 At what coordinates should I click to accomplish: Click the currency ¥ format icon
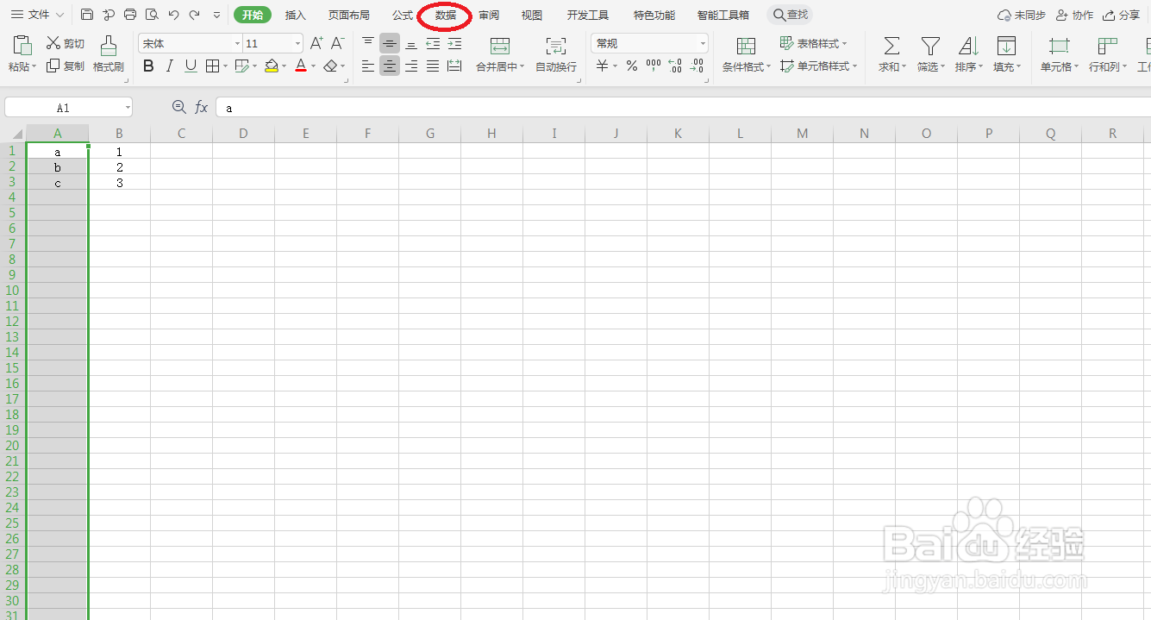pos(603,66)
